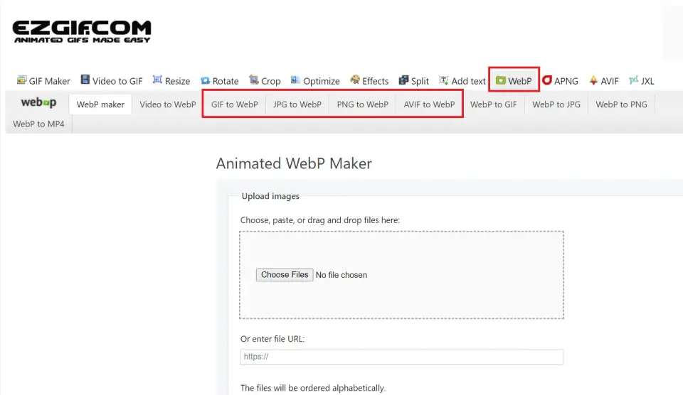Click the Resize tool icon

tap(158, 80)
